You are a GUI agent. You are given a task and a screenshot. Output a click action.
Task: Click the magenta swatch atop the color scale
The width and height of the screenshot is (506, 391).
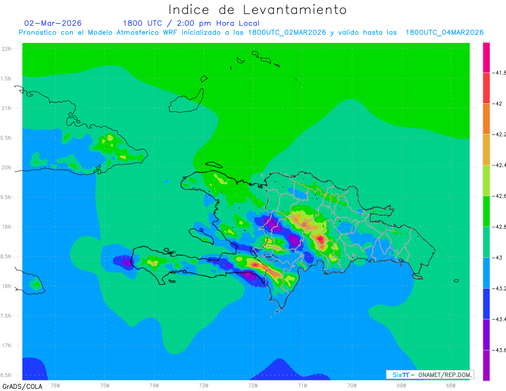click(486, 57)
